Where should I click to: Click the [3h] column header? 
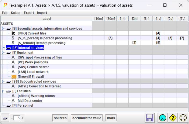pos(135,19)
